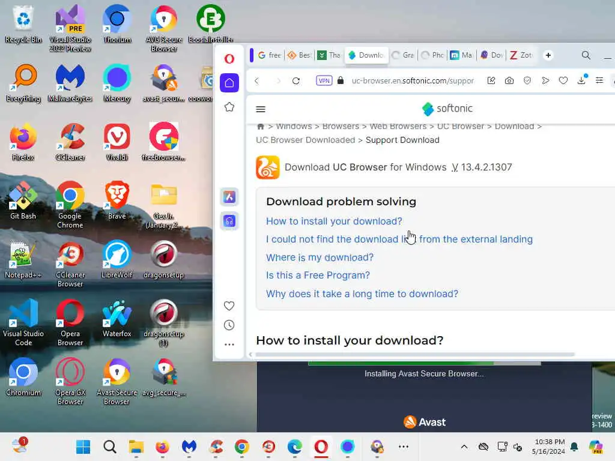This screenshot has width=615, height=461.
Task: Expand the system tray hidden icons chevron
Action: (x=464, y=447)
